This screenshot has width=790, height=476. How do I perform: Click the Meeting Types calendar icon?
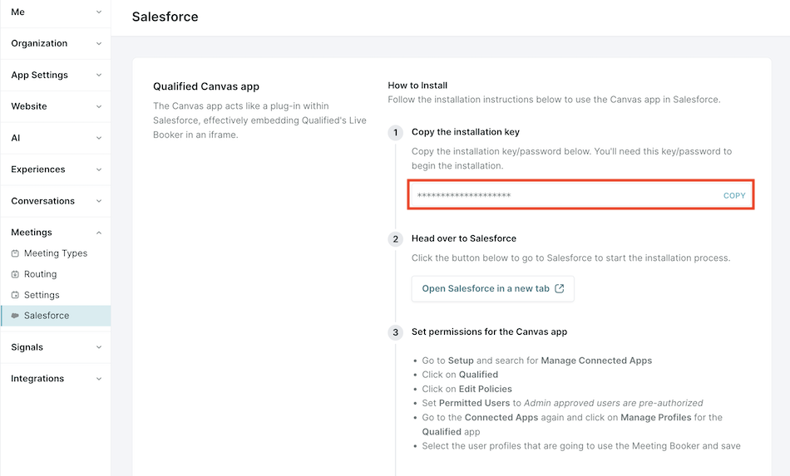15,253
